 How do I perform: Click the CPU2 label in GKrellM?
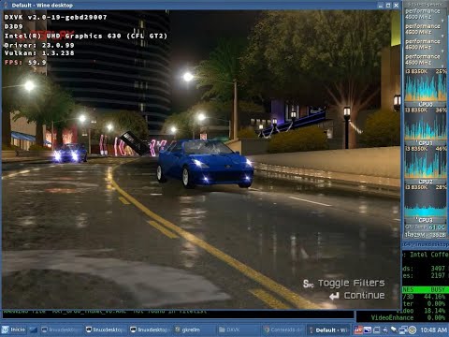(426, 182)
